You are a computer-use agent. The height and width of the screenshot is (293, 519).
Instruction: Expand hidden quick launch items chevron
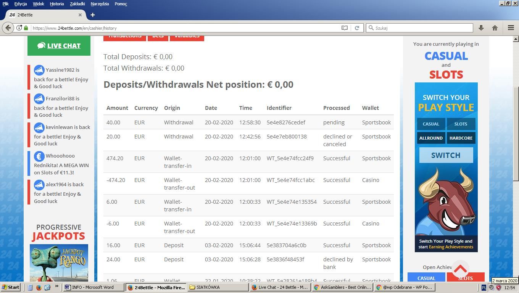tap(57, 286)
